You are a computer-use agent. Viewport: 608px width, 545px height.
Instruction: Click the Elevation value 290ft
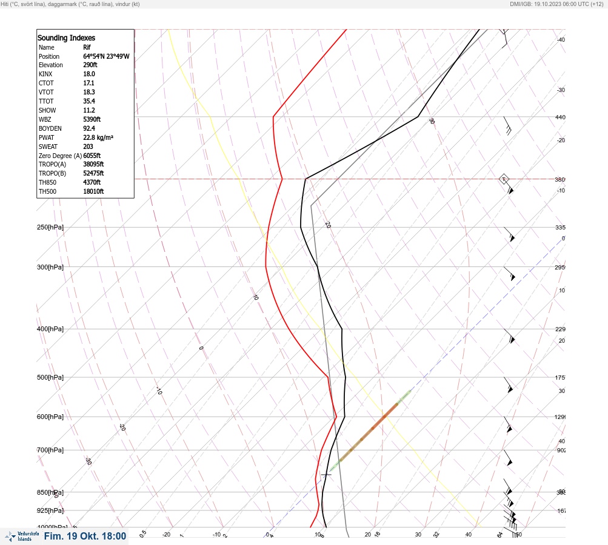tap(90, 65)
